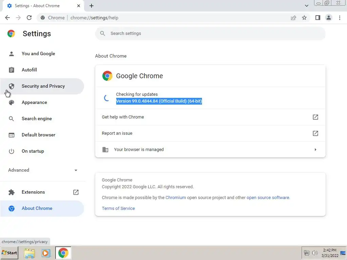
Task: Click the Advanced dropdown arrow
Action: point(76,170)
